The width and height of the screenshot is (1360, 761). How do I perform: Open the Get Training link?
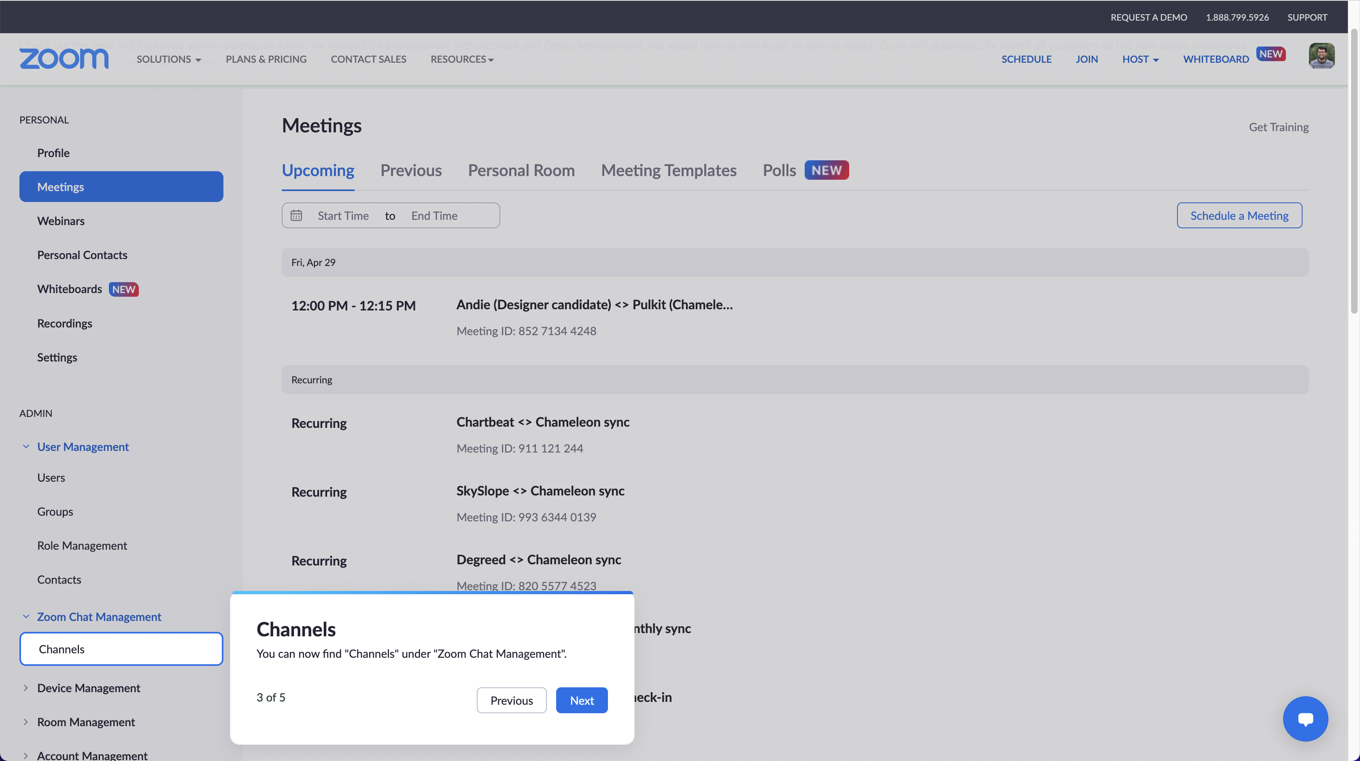1279,127
